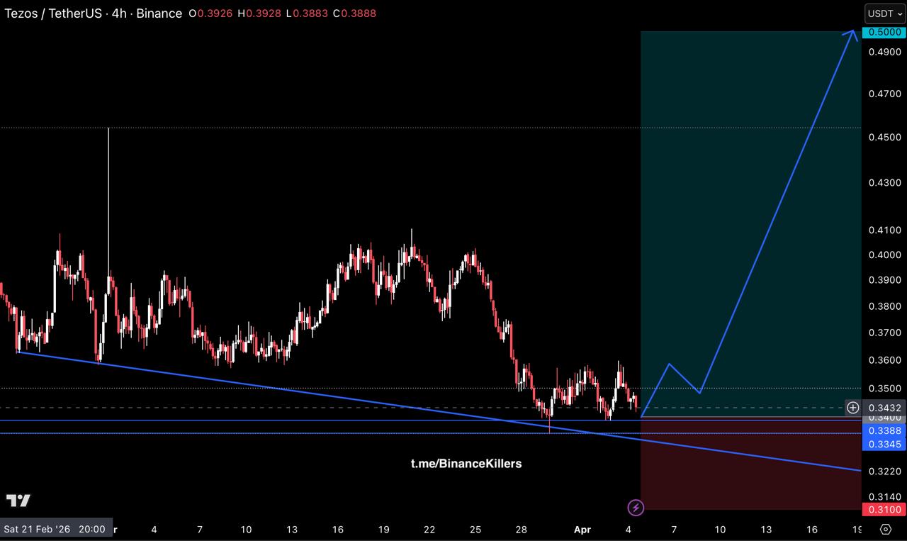Open the t.me/BinanceKillers link text
This screenshot has width=907, height=541.
coord(466,464)
